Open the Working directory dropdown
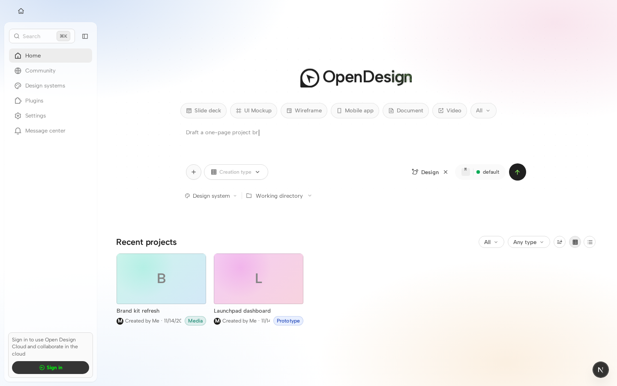Image resolution: width=617 pixels, height=386 pixels. (x=279, y=196)
